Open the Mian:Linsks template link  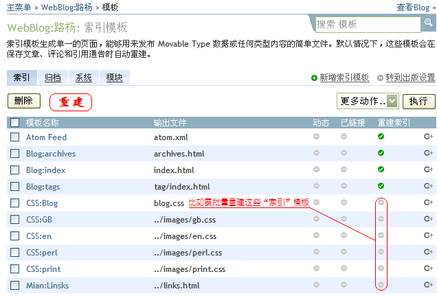click(x=47, y=286)
